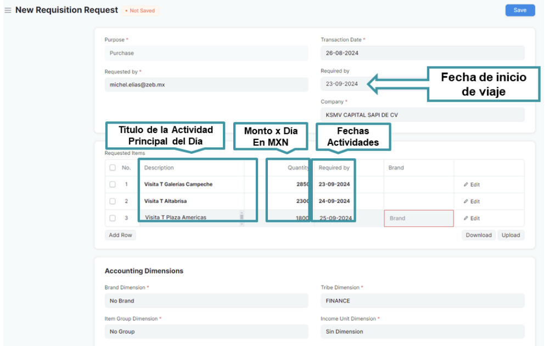Viewport: 550px width, 346px height.
Task: Open the hamburger sidebar menu icon
Action: tap(8, 10)
